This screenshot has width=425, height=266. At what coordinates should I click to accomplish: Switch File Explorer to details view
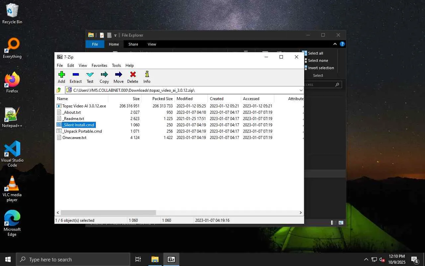point(334,222)
